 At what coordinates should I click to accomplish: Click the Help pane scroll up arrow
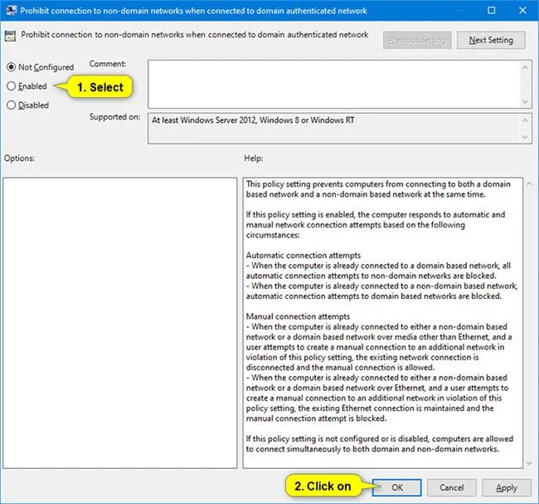click(x=529, y=183)
